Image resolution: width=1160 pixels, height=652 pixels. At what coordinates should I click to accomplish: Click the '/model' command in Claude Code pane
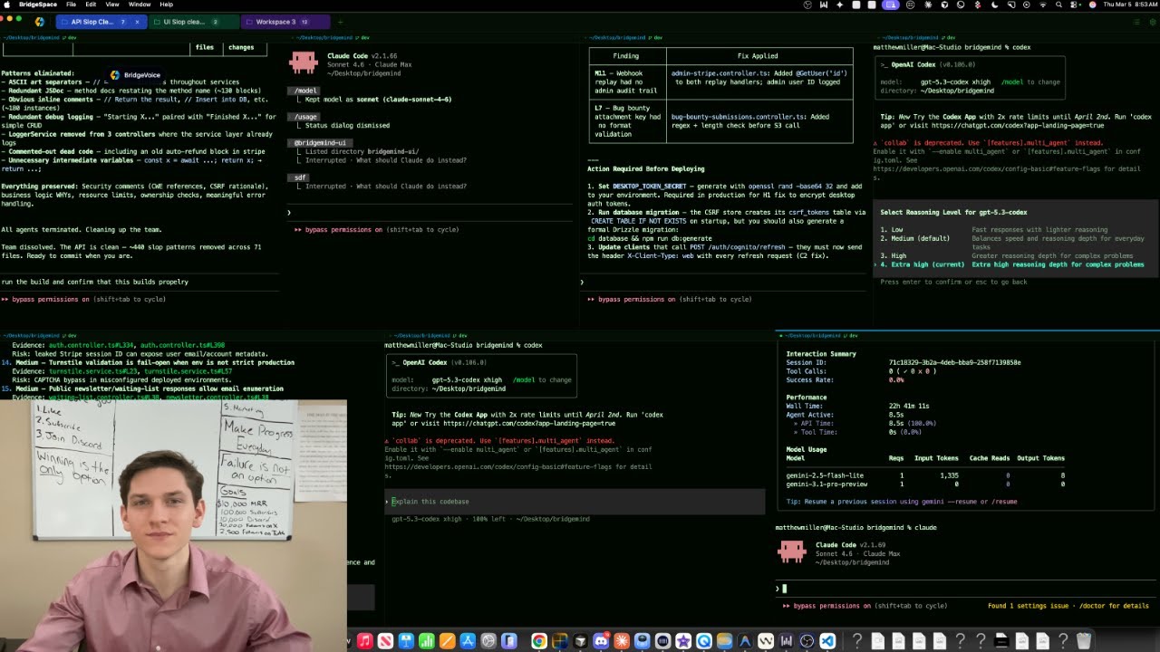[x=306, y=91]
